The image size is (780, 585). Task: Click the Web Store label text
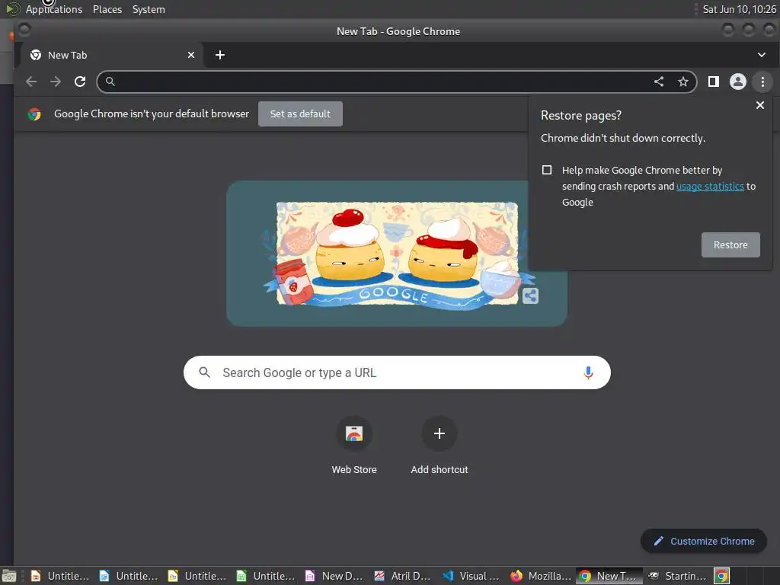(354, 469)
